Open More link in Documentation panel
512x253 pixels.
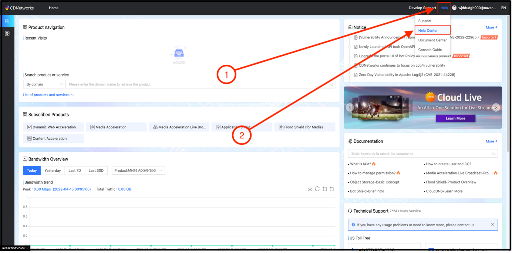point(492,141)
